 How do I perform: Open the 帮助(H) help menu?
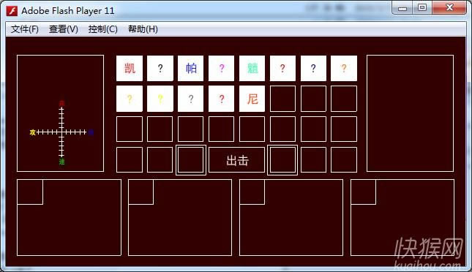pos(143,29)
